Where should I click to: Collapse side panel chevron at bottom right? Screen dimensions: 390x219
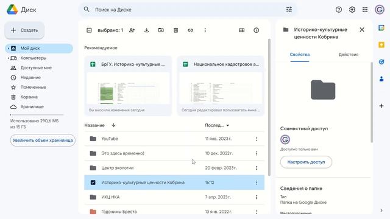381,210
